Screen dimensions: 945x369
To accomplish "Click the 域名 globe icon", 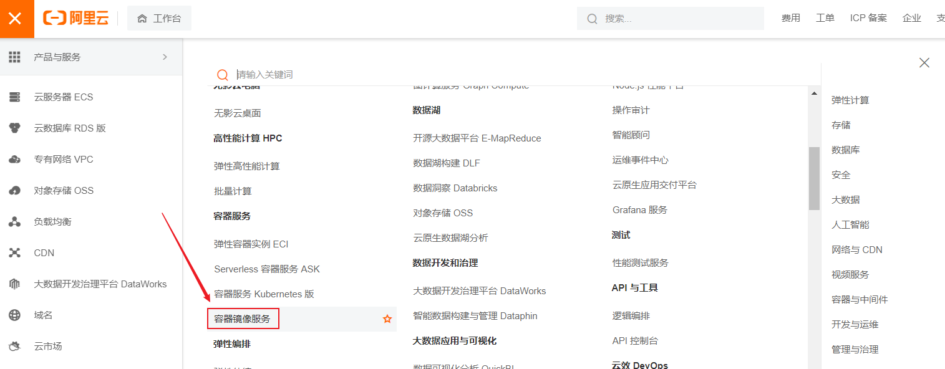I will tap(14, 315).
